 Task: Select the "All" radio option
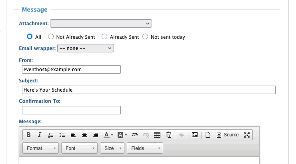[x=30, y=37]
